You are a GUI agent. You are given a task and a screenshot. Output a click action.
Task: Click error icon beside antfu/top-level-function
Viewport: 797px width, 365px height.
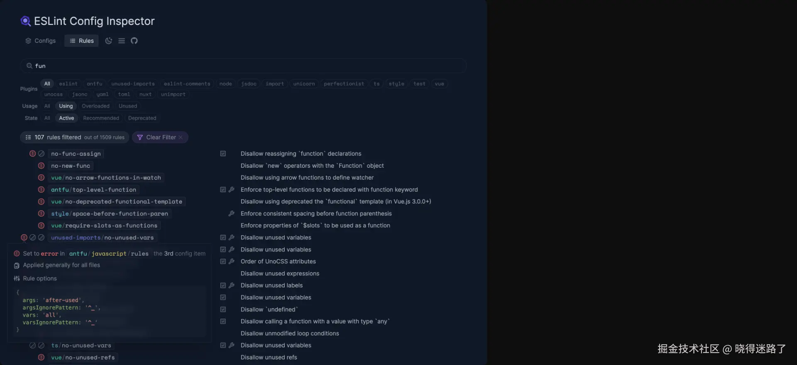pos(41,190)
